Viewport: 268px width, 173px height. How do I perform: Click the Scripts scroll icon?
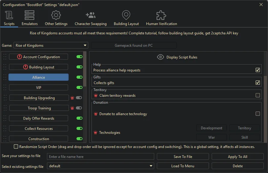9,15
